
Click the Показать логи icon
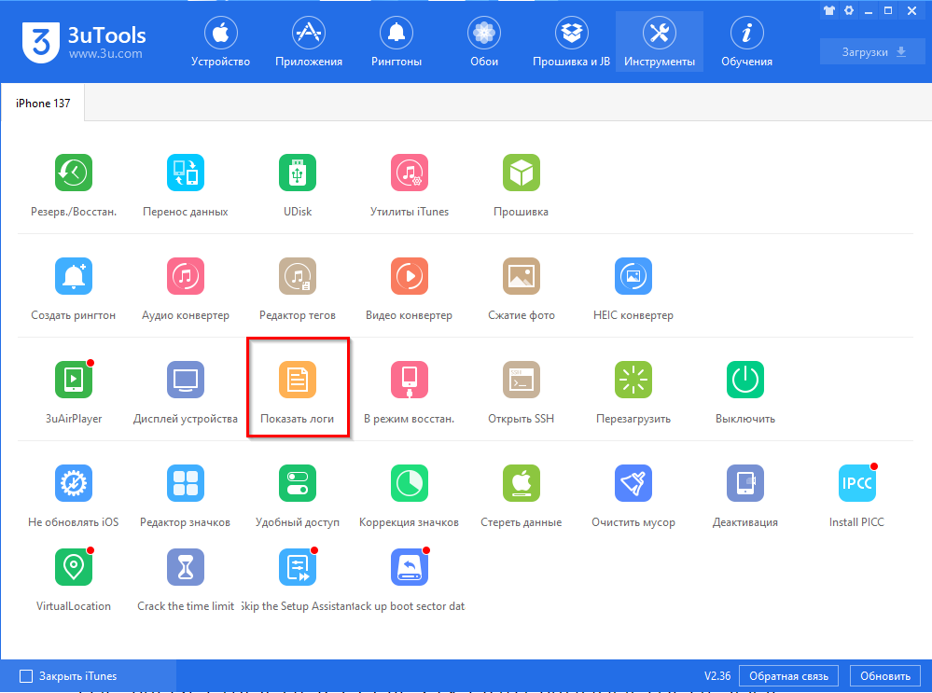point(298,380)
